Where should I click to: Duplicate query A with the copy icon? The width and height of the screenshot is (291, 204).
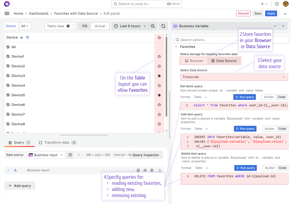(x=138, y=170)
